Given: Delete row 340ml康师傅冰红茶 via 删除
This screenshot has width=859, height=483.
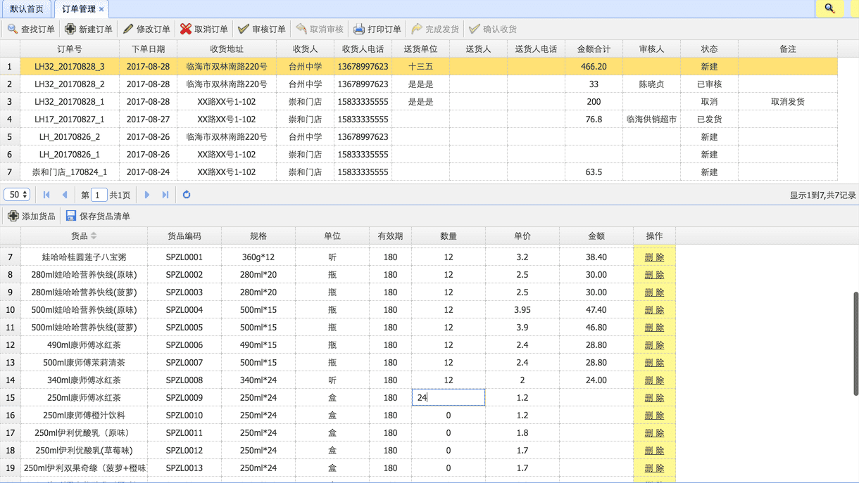Looking at the screenshot, I should pyautogui.click(x=654, y=380).
